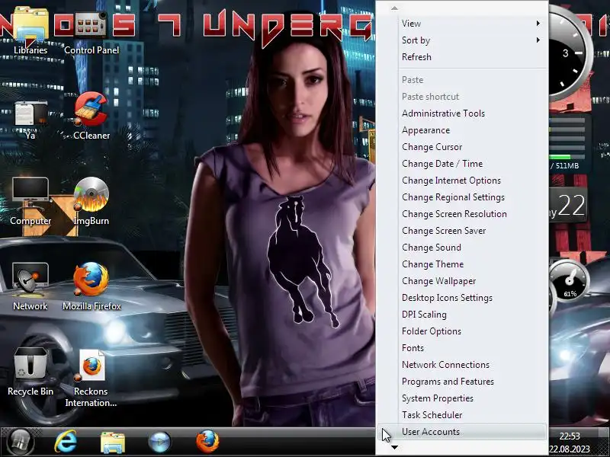Click the Start orb button
This screenshot has width=610, height=457.
pyautogui.click(x=20, y=442)
